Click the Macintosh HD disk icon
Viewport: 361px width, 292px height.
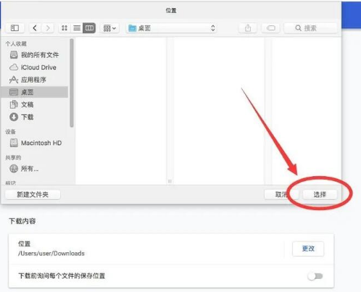(x=14, y=143)
